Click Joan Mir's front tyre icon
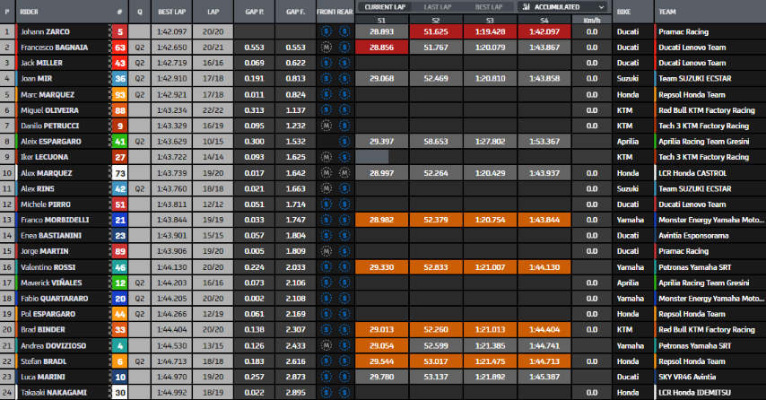The width and height of the screenshot is (766, 400). [326, 78]
